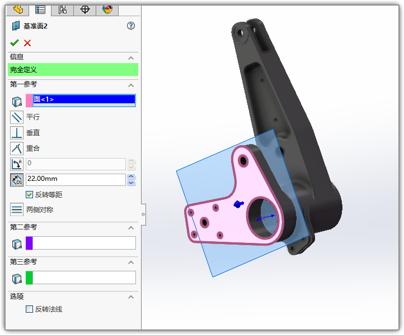Decrease the offset distance with down arrow
The width and height of the screenshot is (404, 335).
click(x=131, y=183)
